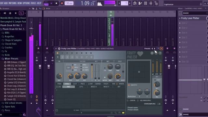Viewport: 208px width, 117px height.
Task: Click the filter CUT knob
Action: 77,76
